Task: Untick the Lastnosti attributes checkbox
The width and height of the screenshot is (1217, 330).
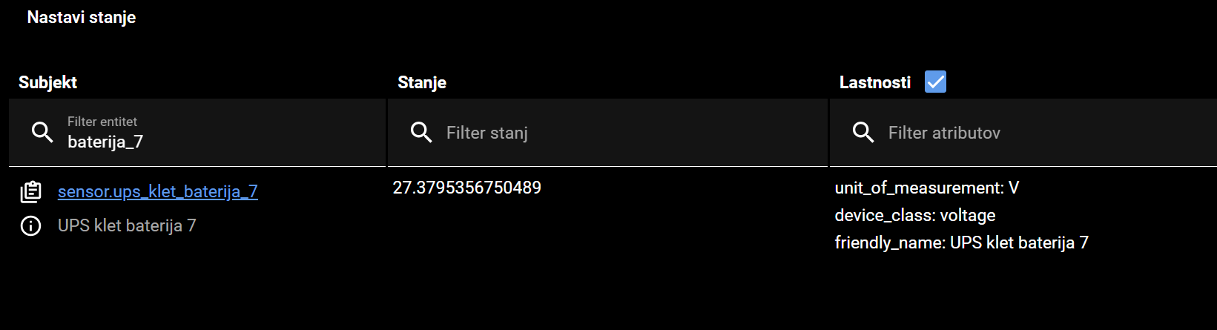Action: (x=935, y=82)
